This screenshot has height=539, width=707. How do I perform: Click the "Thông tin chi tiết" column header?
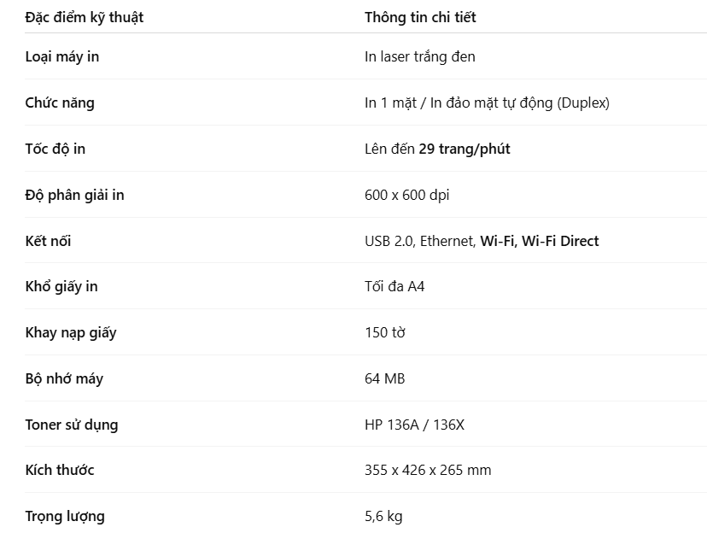[420, 17]
